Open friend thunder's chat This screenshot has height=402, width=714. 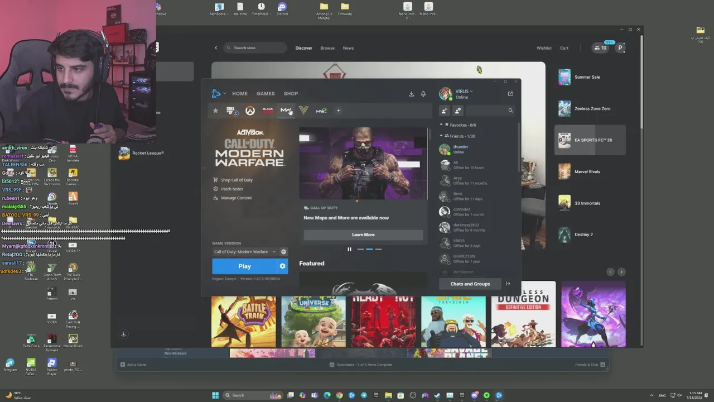click(x=477, y=149)
